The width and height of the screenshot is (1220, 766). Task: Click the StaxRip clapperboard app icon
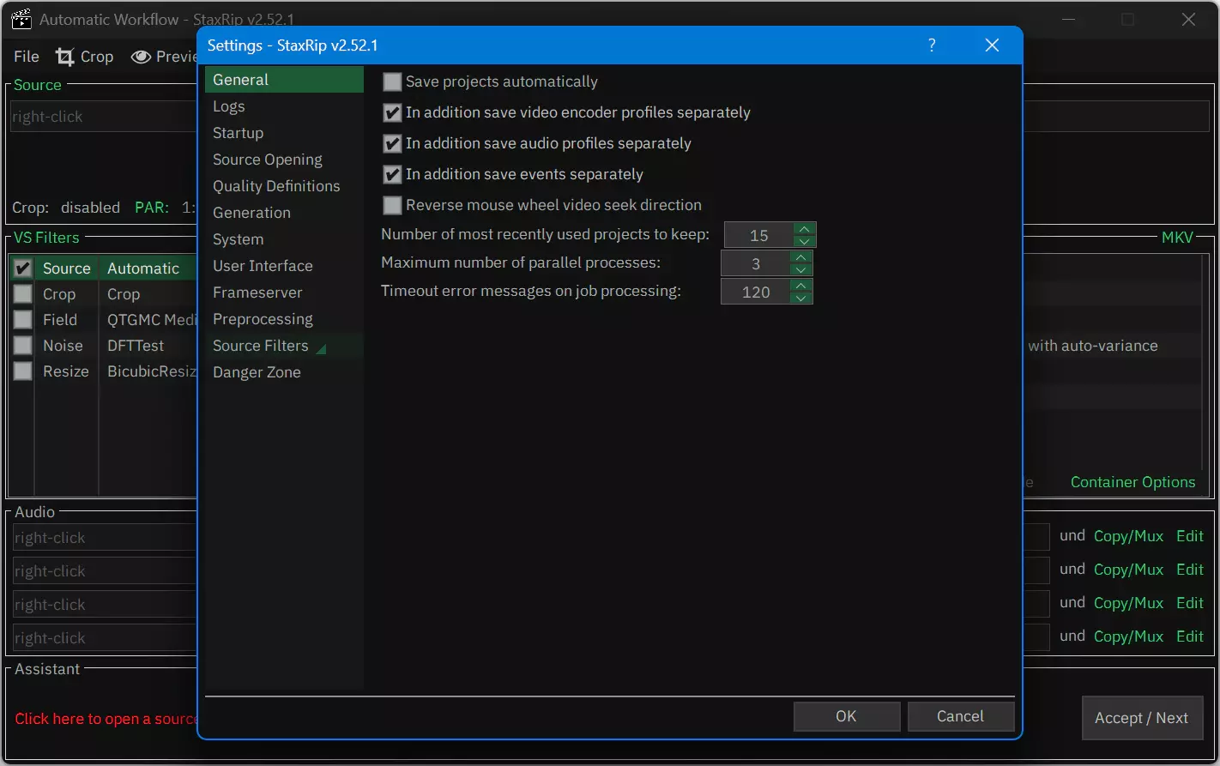pos(21,20)
